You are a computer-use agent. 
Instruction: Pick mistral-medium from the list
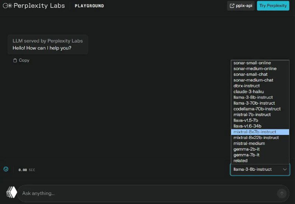pyautogui.click(x=260, y=143)
